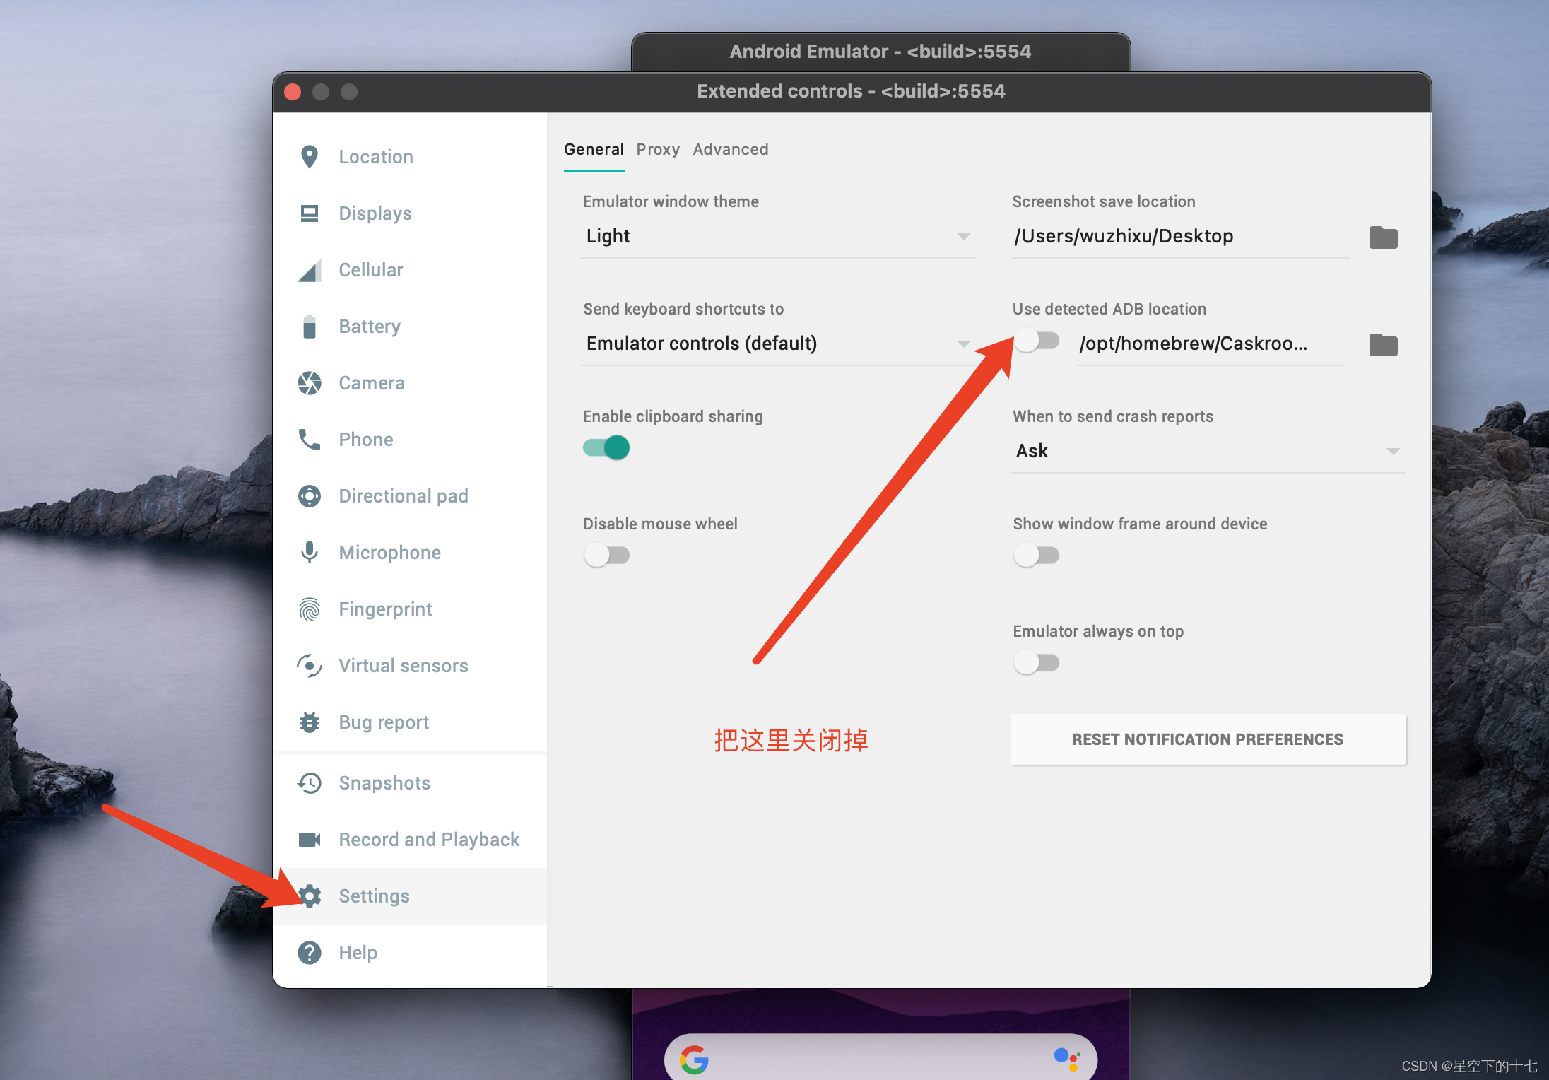
Task: Enable Show window frame around device
Action: (1036, 555)
